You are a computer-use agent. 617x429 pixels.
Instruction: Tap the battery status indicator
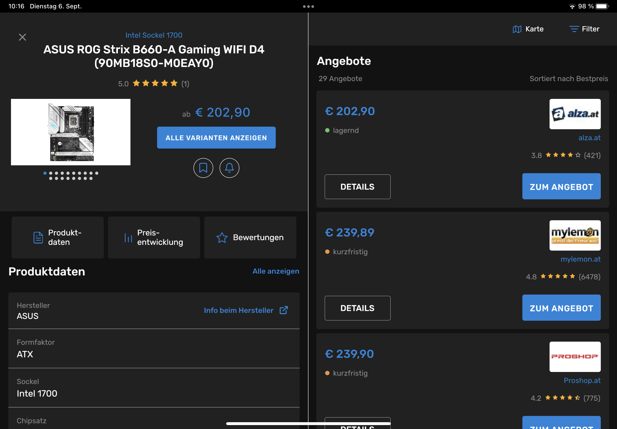602,6
